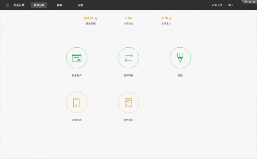This screenshot has height=159, width=257.
Task: Open the 资金账户 card icon
Action: pos(77,58)
